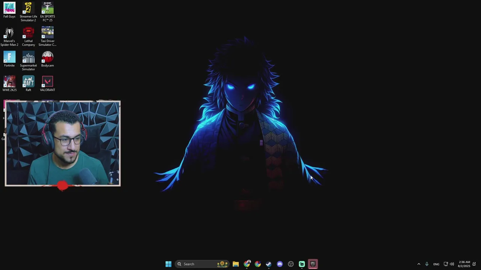Open Chrome with profile badge on taskbar
481x270 pixels.
click(247, 264)
